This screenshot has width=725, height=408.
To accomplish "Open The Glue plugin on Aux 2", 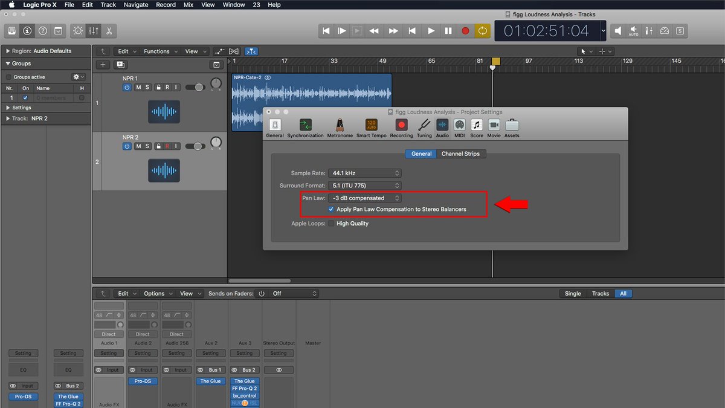I will tap(211, 381).
